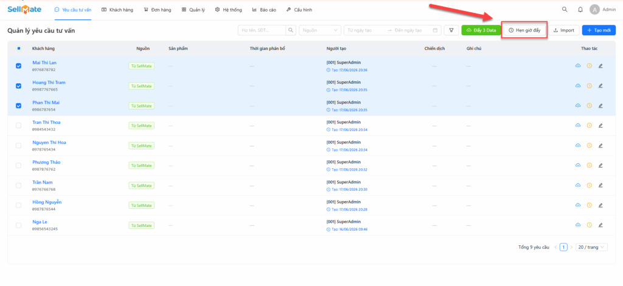Push data cloud icon for Mai Thi Lan
The image size is (623, 286).
pyautogui.click(x=578, y=66)
